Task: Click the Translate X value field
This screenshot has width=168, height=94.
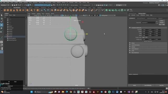Action: tap(145, 30)
